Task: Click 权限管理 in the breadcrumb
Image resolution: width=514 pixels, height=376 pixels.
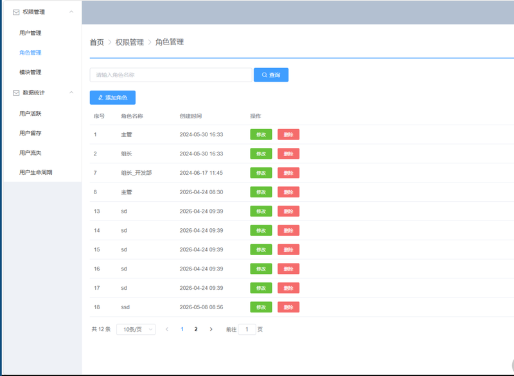Action: (130, 42)
